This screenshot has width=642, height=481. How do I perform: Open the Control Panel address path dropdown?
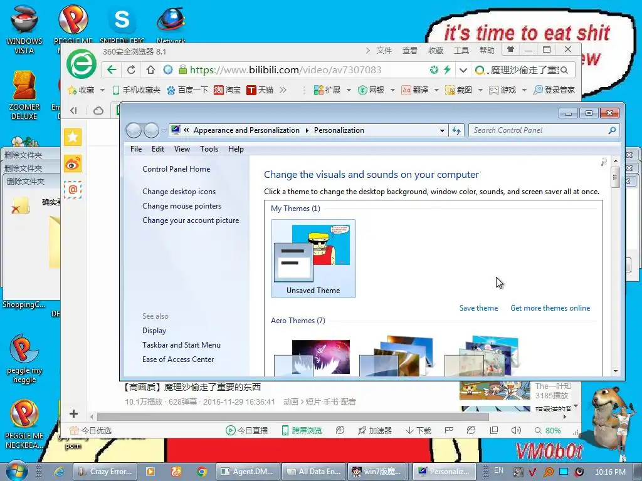coord(442,130)
